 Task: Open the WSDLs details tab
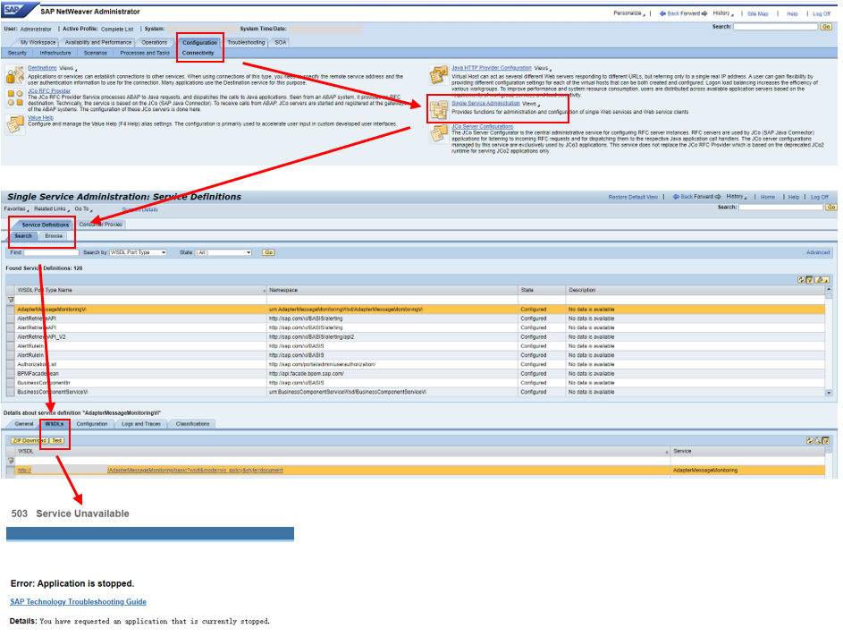55,424
